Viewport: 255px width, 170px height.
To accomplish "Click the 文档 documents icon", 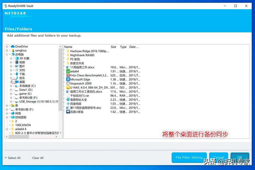I will coord(17,70).
